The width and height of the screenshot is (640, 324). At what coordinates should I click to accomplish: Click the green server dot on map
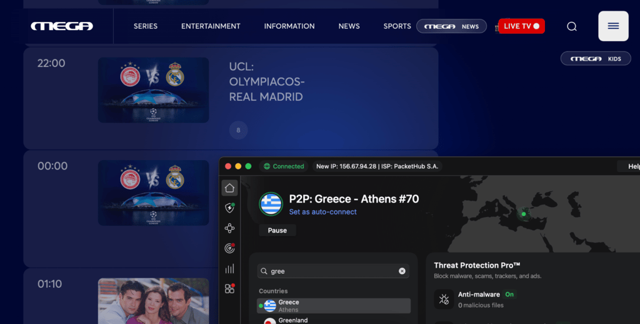tap(524, 214)
